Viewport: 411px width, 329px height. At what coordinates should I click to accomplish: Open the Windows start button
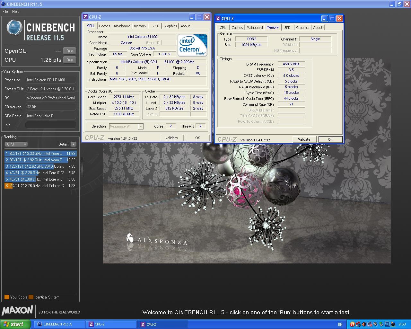[x=15, y=324]
